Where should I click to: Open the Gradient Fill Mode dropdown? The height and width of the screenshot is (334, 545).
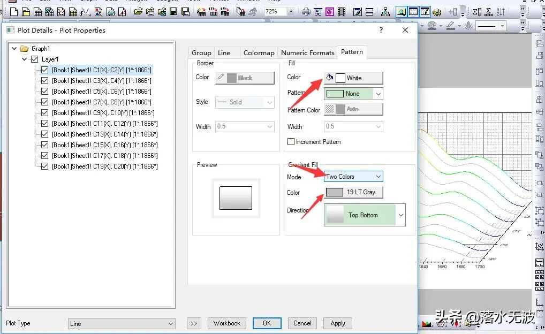coord(353,177)
